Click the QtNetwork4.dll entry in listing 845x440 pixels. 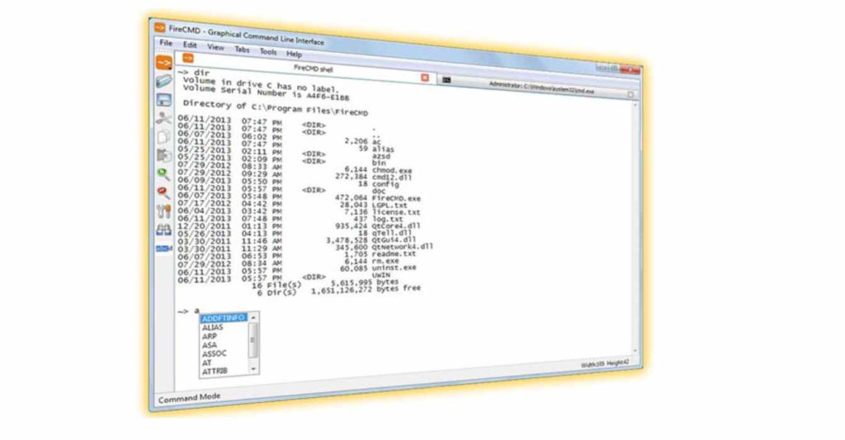point(403,247)
